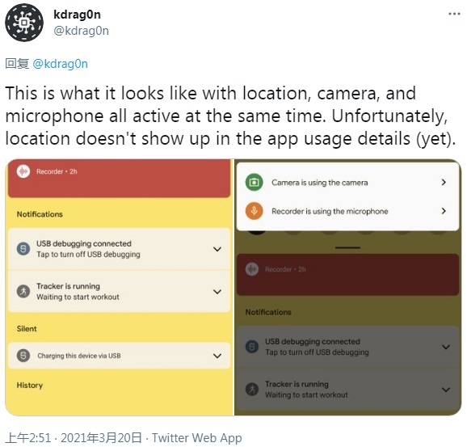
Task: Expand the Charging this device via USB notification
Action: point(217,356)
